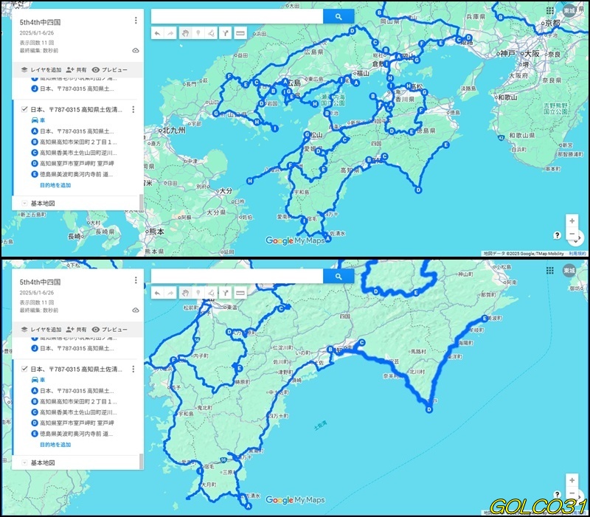The width and height of the screenshot is (590, 517).
Task: Click the search input field in lower map
Action: click(x=237, y=276)
